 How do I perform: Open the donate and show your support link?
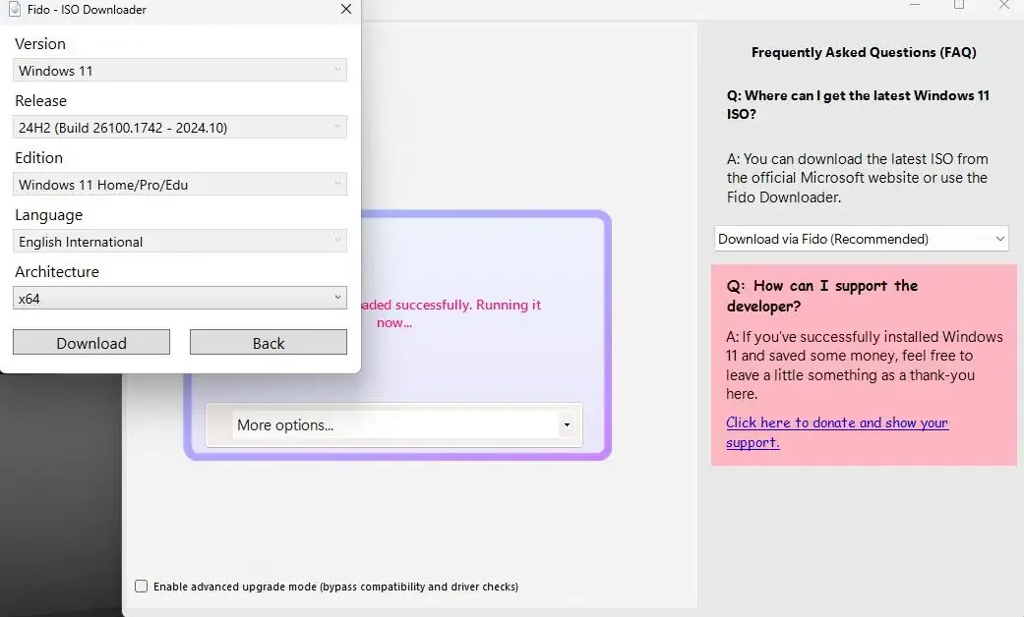click(x=836, y=431)
